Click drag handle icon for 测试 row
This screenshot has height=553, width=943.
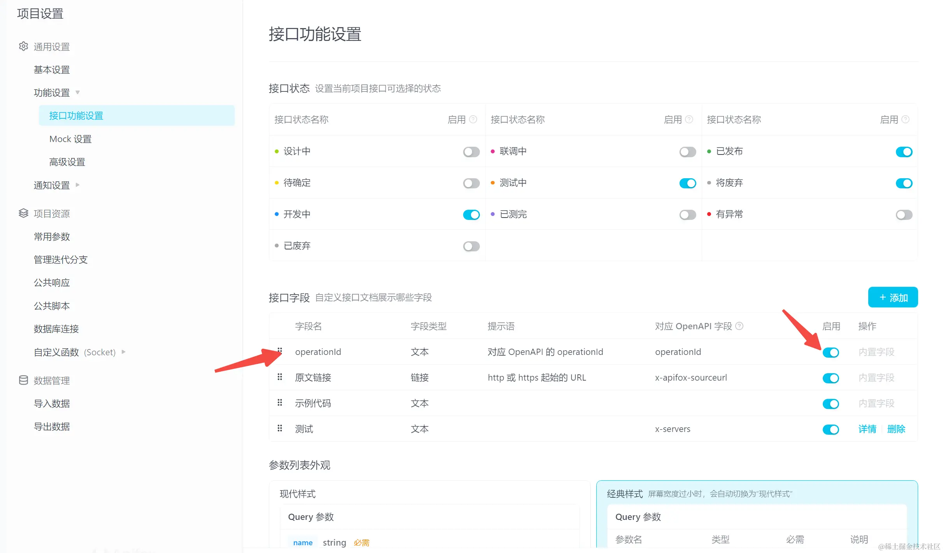(279, 428)
